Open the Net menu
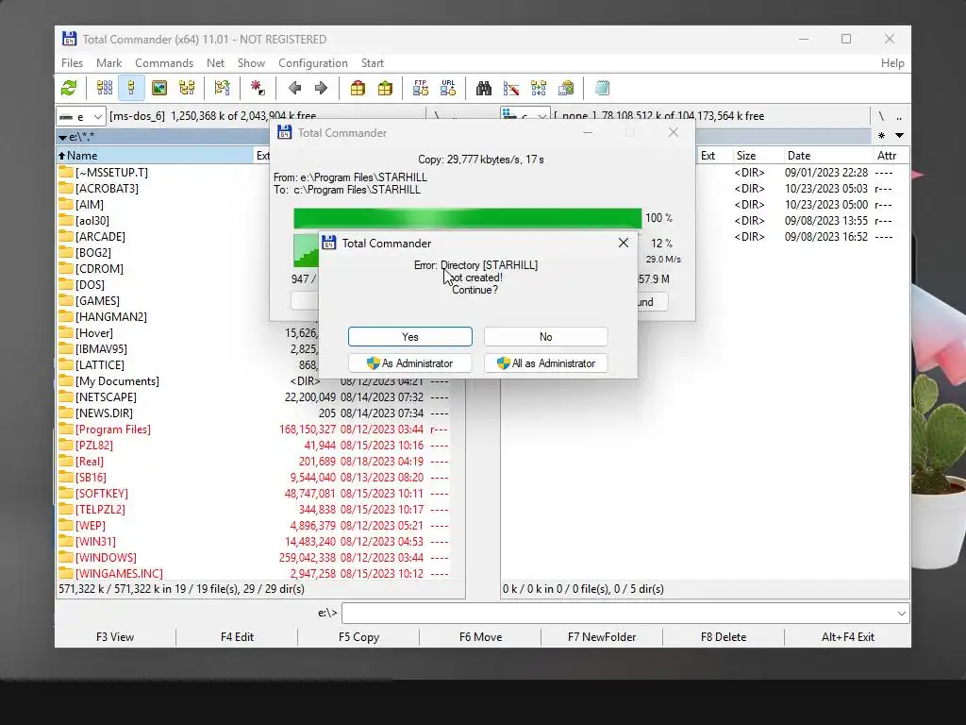 [216, 63]
